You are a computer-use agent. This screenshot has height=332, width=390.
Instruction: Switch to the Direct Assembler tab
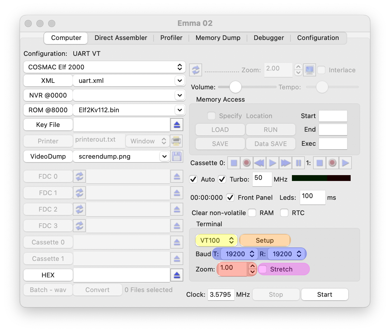[121, 38]
